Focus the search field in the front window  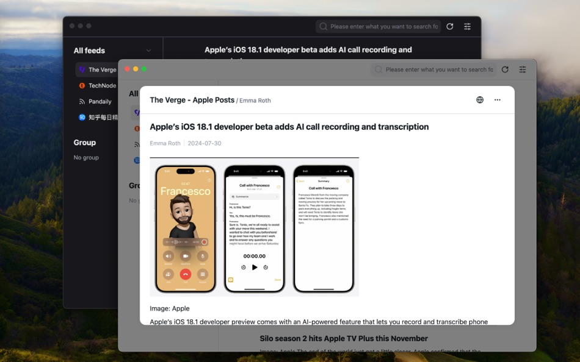coord(433,69)
